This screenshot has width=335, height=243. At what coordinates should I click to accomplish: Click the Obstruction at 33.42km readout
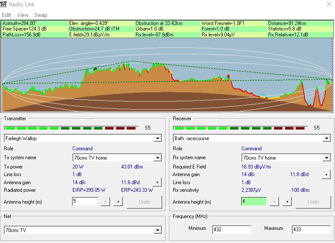[159, 23]
